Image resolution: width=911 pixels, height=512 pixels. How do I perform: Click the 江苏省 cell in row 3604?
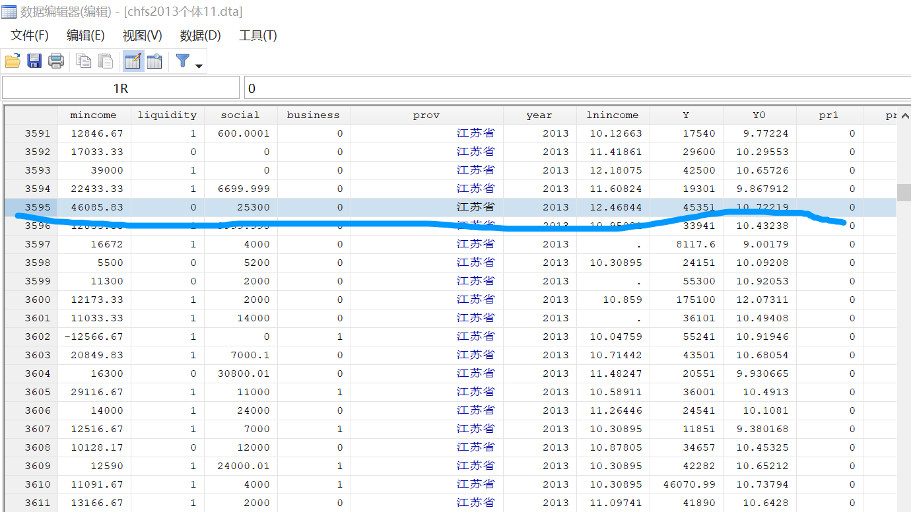pos(426,373)
